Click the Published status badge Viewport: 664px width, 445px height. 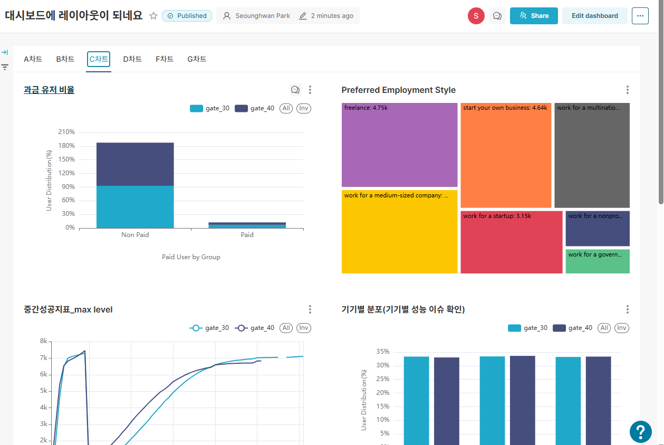coord(187,16)
